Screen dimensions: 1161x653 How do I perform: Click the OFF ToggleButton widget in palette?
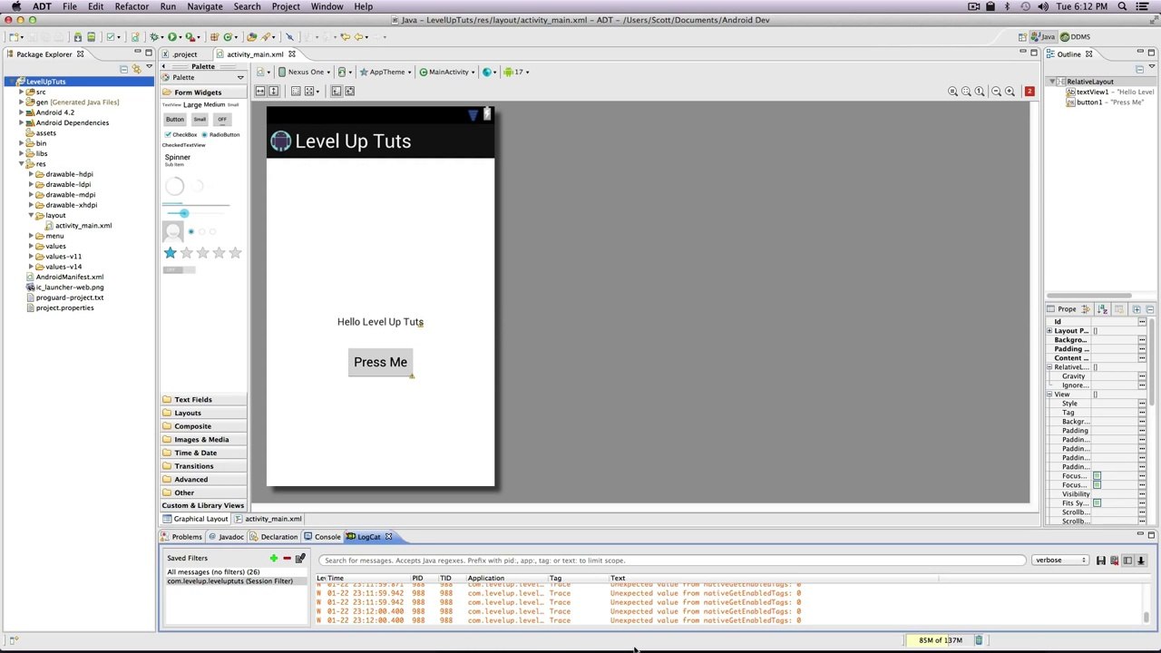coord(222,120)
